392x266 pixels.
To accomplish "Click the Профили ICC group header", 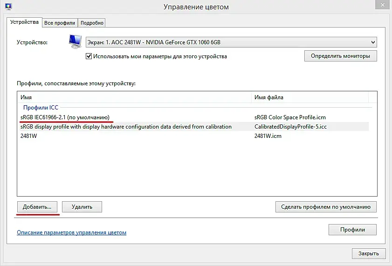I will coord(41,108).
